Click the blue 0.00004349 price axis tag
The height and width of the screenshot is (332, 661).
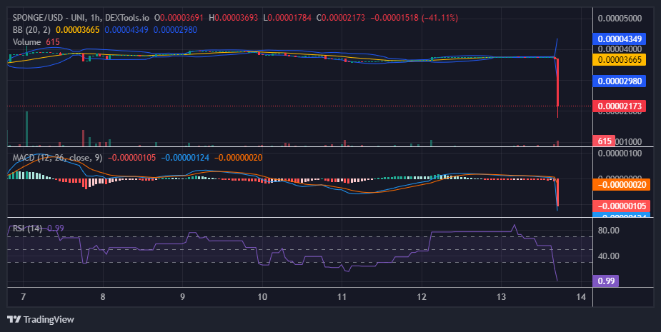pyautogui.click(x=620, y=39)
